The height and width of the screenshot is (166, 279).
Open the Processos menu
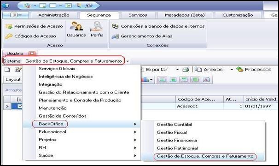[258, 70]
